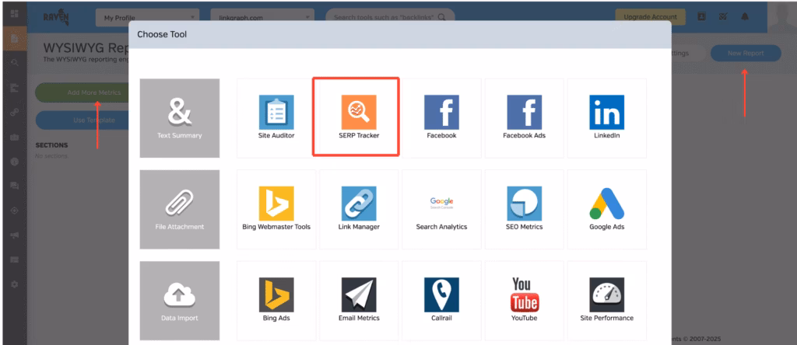Expand the linkgraph.com website dropdown
The image size is (797, 345).
[x=262, y=16]
